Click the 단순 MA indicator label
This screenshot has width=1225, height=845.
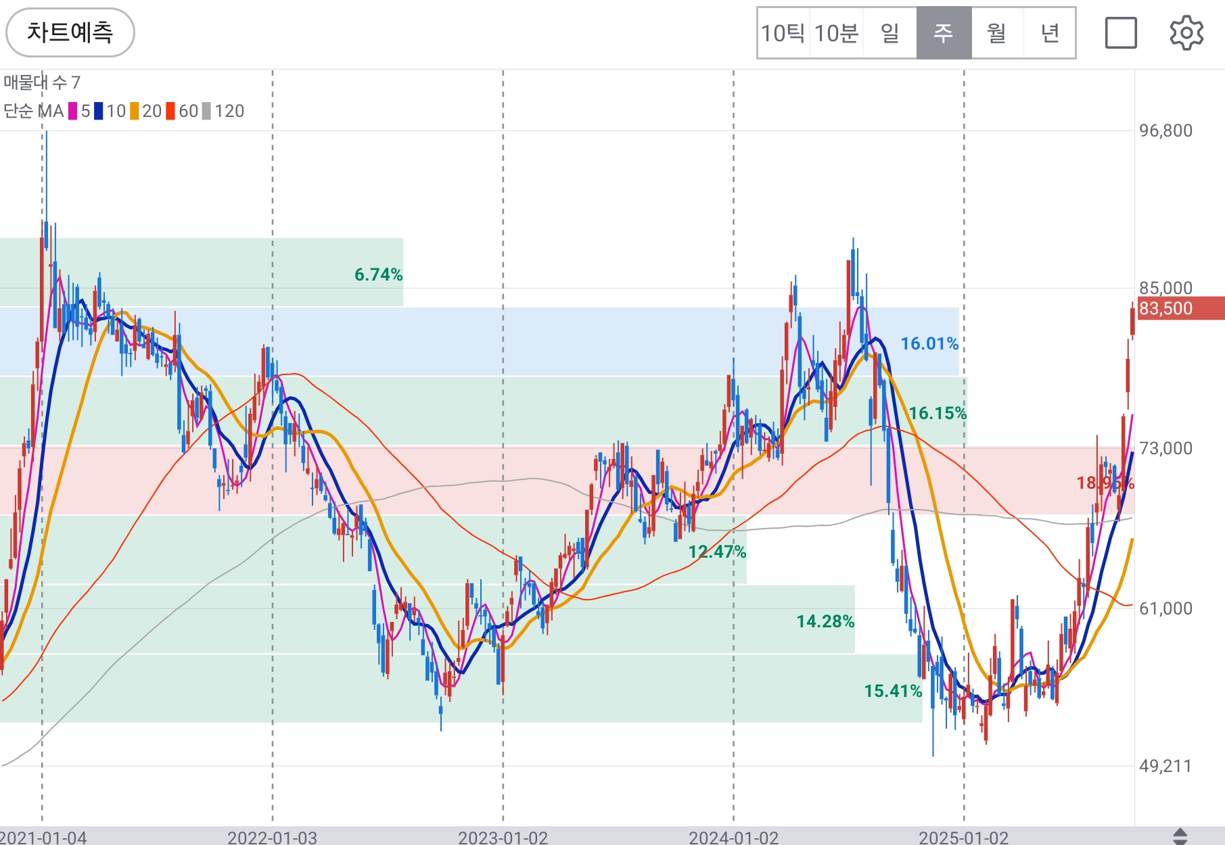[x=34, y=111]
